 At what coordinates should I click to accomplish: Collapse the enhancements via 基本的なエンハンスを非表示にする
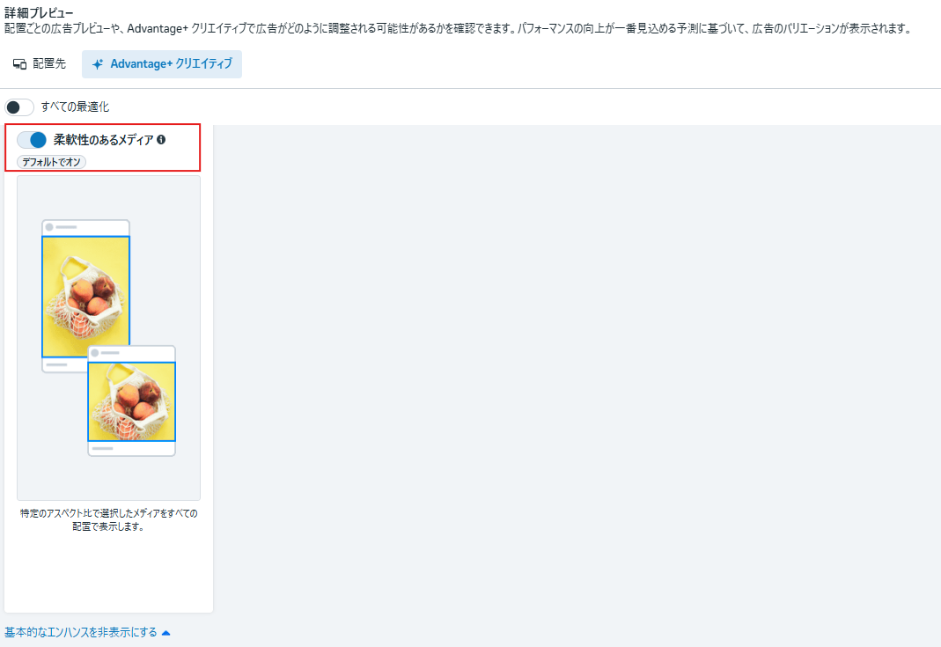[81, 632]
